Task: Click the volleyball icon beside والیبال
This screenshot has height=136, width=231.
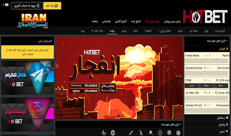Action: click(227, 125)
